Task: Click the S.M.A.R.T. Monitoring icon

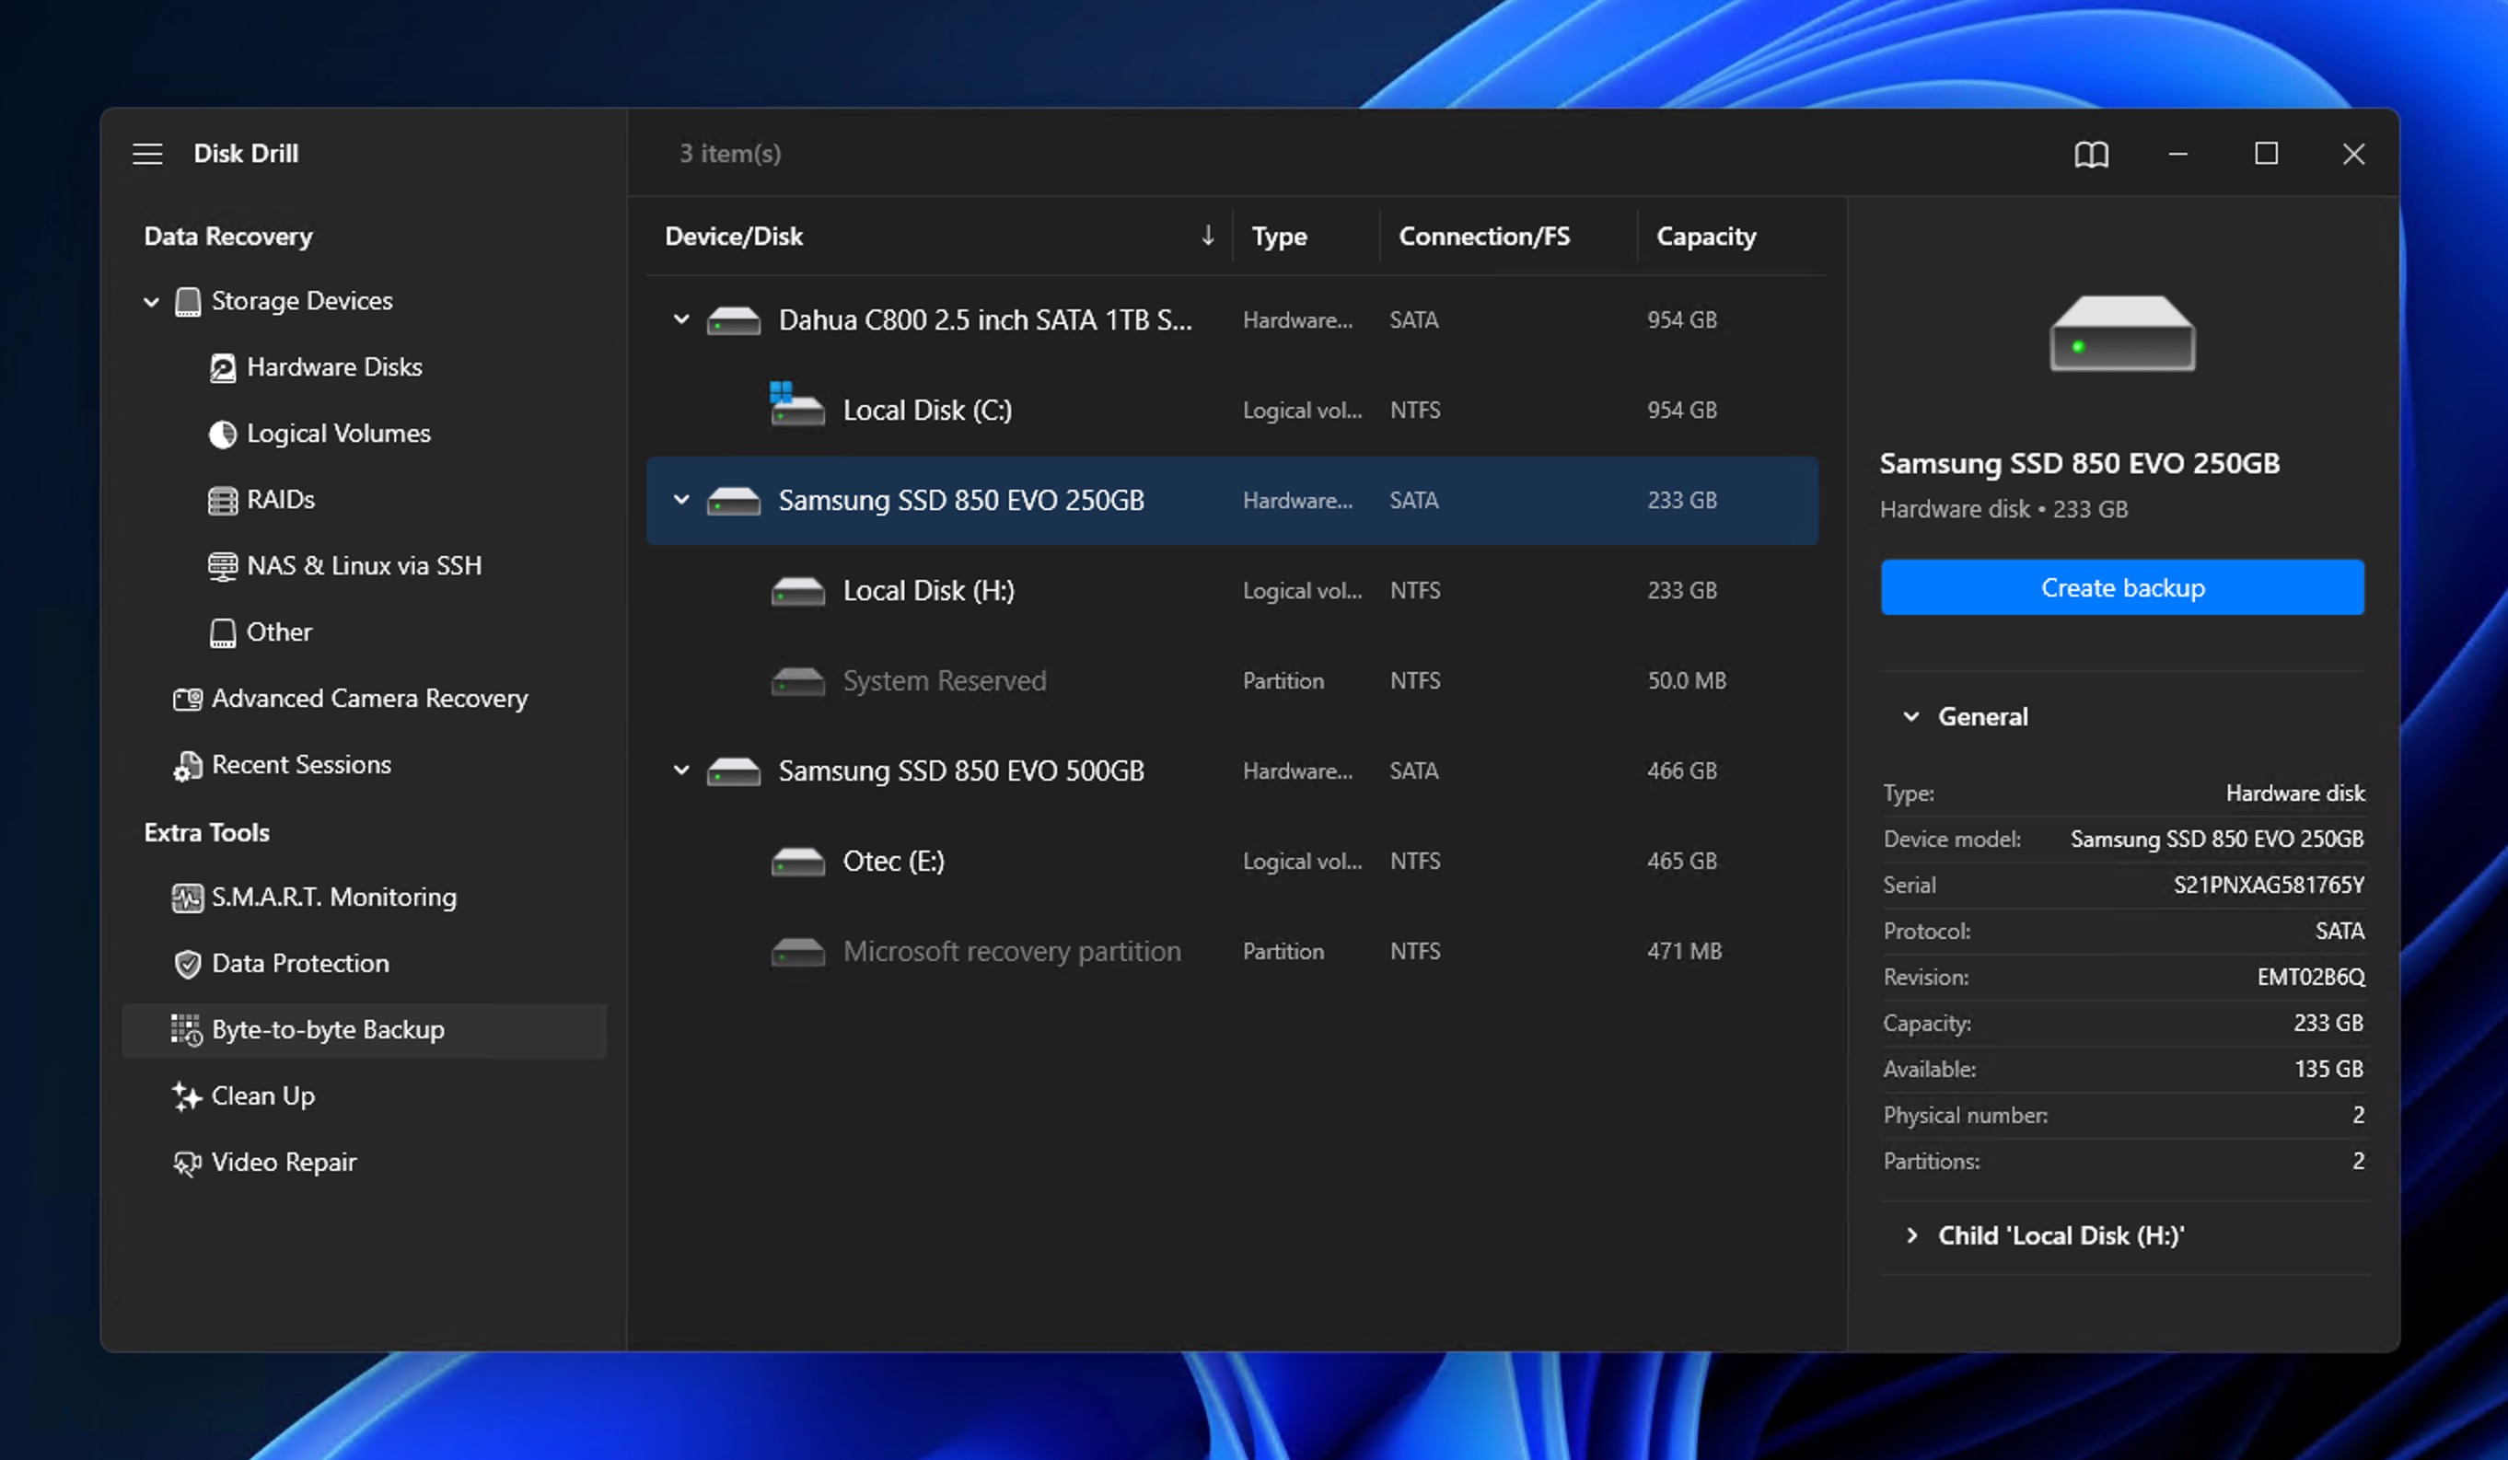Action: [187, 898]
